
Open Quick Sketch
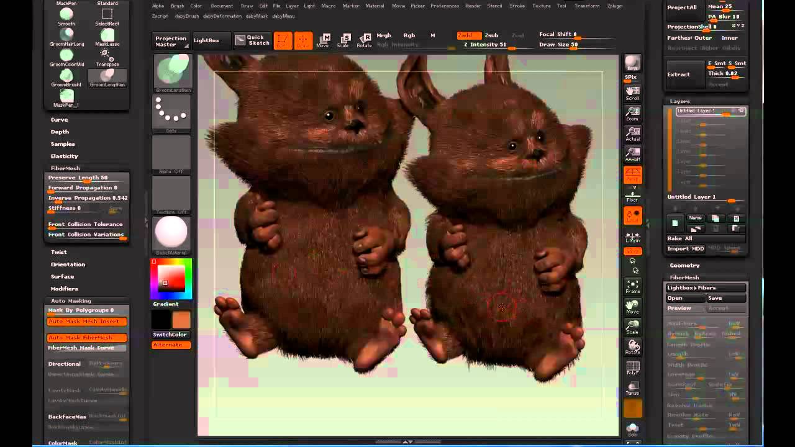point(253,40)
